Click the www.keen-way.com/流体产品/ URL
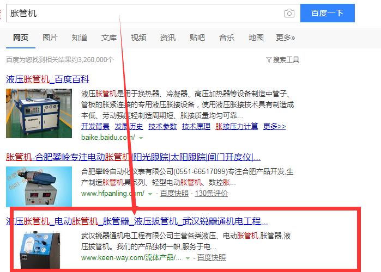Image resolution: width=381 pixels, height=272 pixels. point(131,257)
